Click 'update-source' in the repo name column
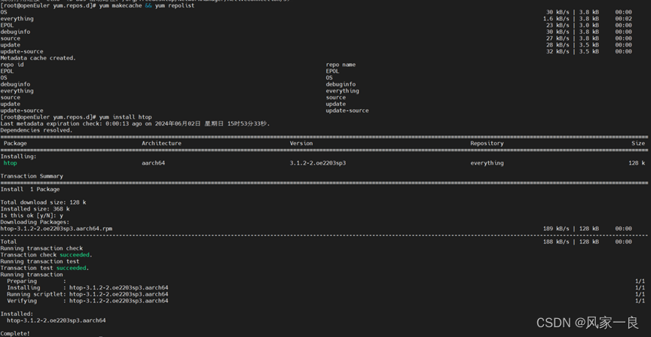Image resolution: width=651 pixels, height=337 pixels. click(x=347, y=111)
